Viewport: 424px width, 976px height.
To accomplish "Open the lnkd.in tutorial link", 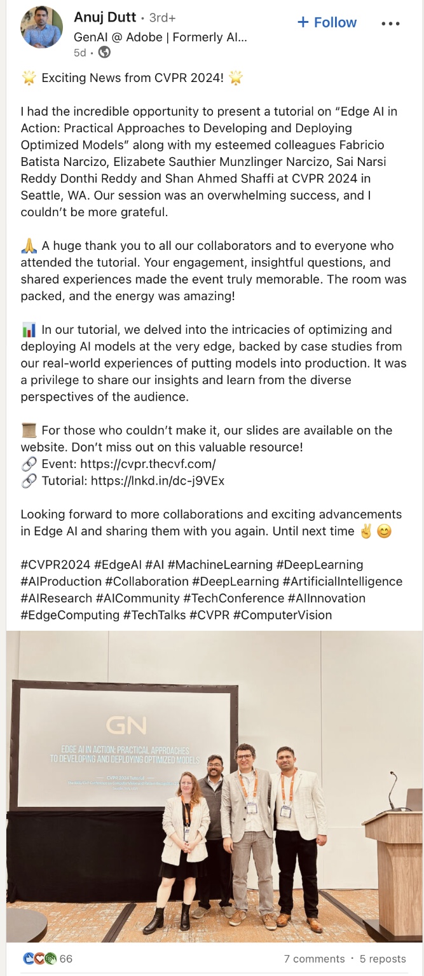I will tap(158, 481).
